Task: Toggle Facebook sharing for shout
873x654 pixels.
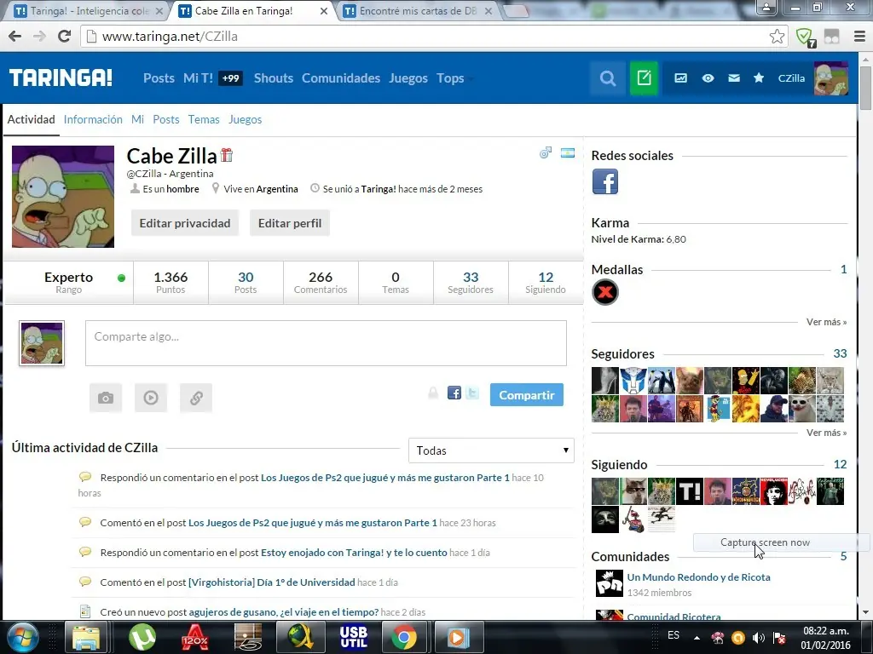Action: point(454,393)
